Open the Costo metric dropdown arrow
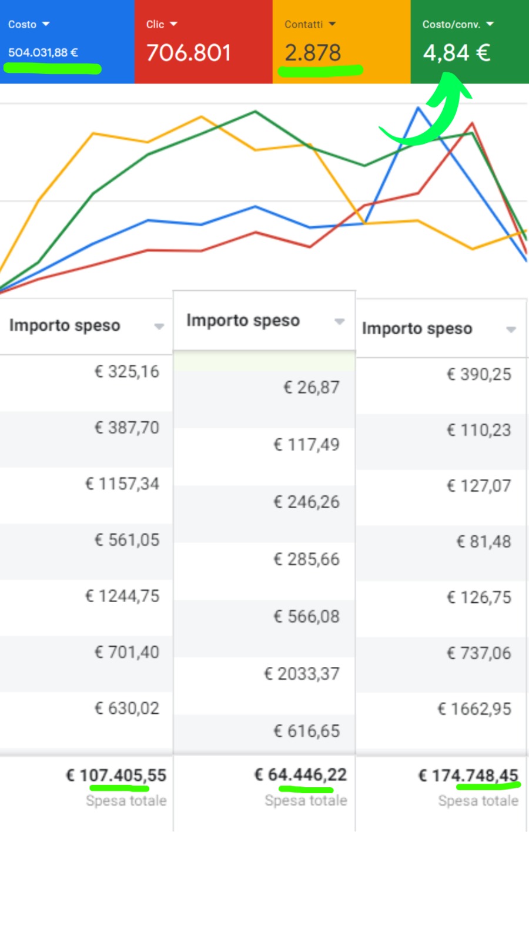The width and height of the screenshot is (529, 940). pos(46,24)
